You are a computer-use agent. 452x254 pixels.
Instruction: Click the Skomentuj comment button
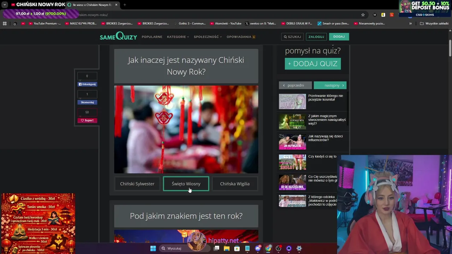click(x=87, y=102)
